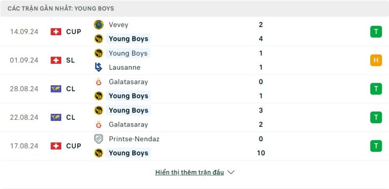Click Galatasaray crest in 22.08.24 match
The height and width of the screenshot is (189, 389).
(99, 124)
